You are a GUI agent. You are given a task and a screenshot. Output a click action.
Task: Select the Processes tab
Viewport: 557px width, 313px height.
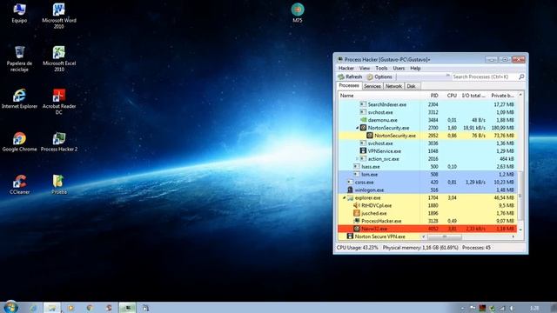pos(349,85)
